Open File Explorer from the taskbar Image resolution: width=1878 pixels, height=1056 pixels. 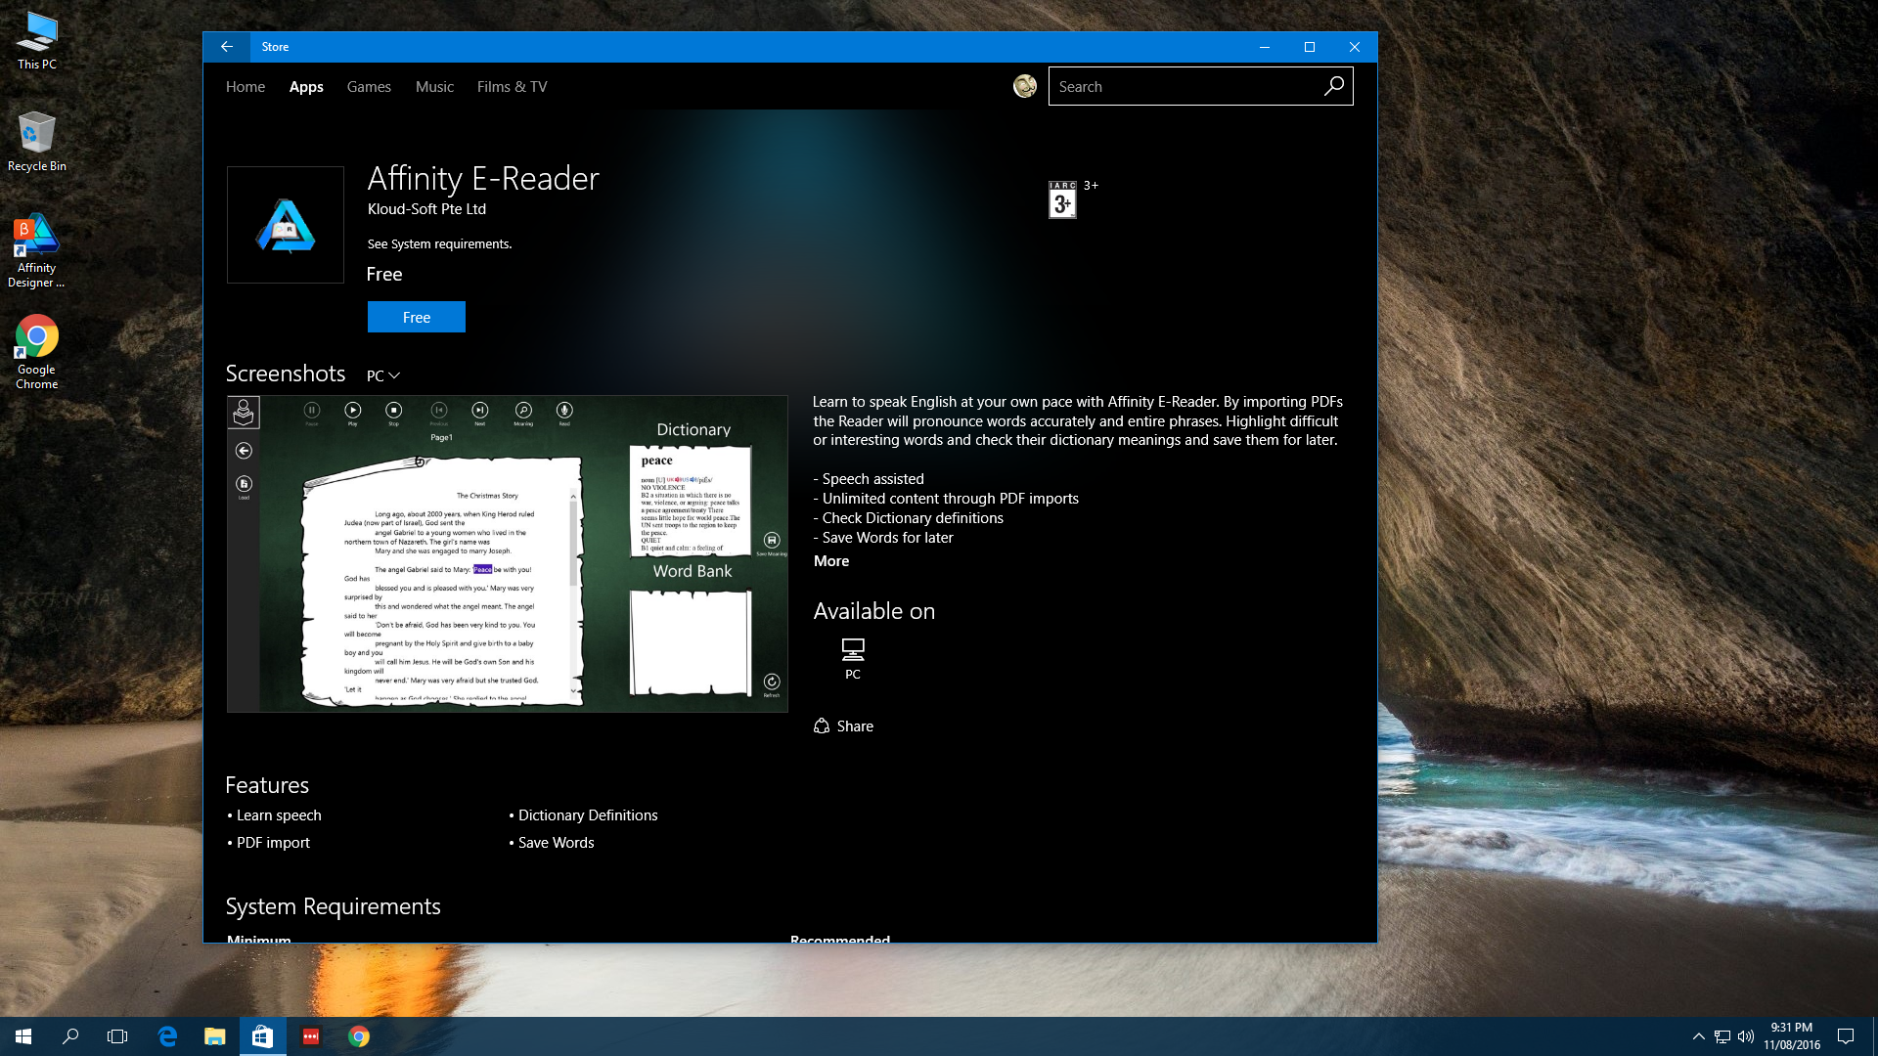click(214, 1036)
